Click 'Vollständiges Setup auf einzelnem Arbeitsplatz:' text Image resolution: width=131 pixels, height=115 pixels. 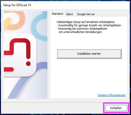tap(86, 22)
